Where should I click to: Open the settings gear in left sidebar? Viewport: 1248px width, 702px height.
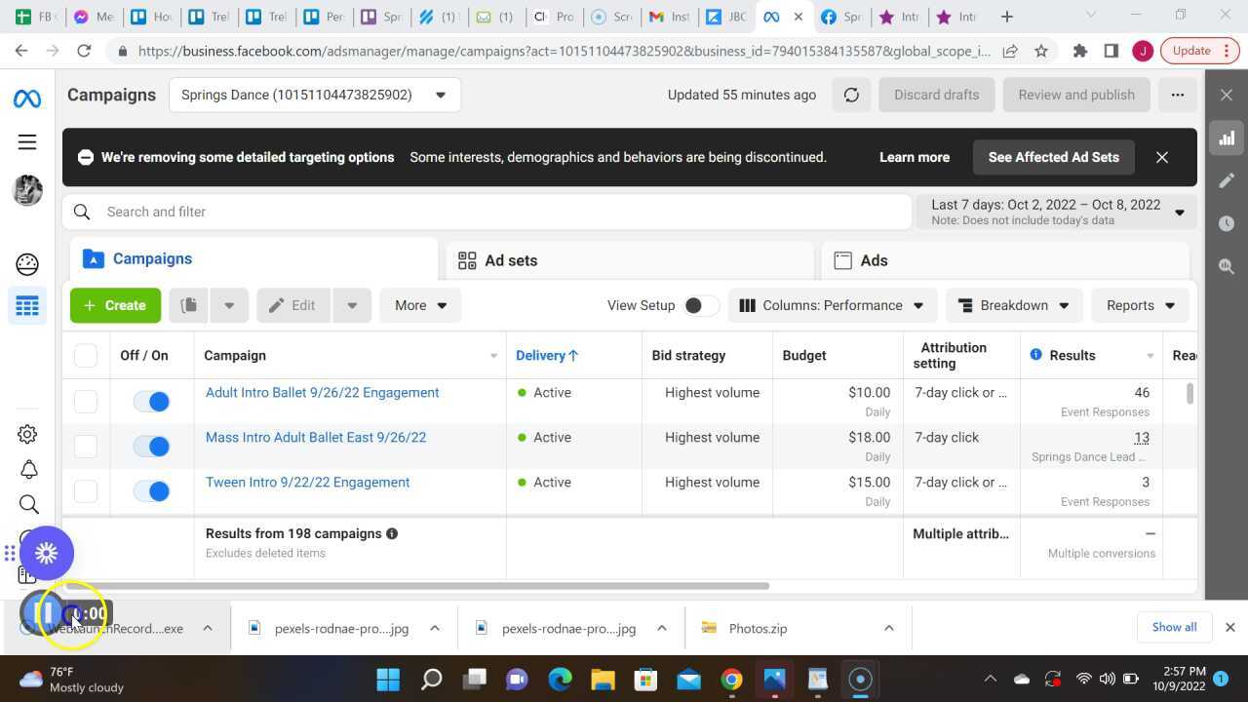click(x=27, y=434)
